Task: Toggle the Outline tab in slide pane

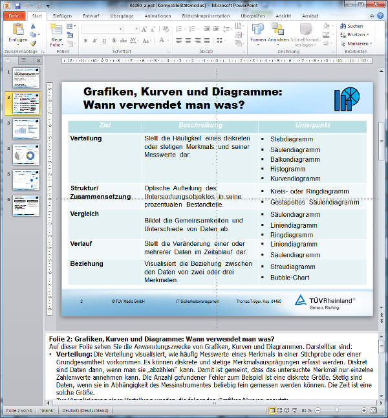Action: pos(24,61)
